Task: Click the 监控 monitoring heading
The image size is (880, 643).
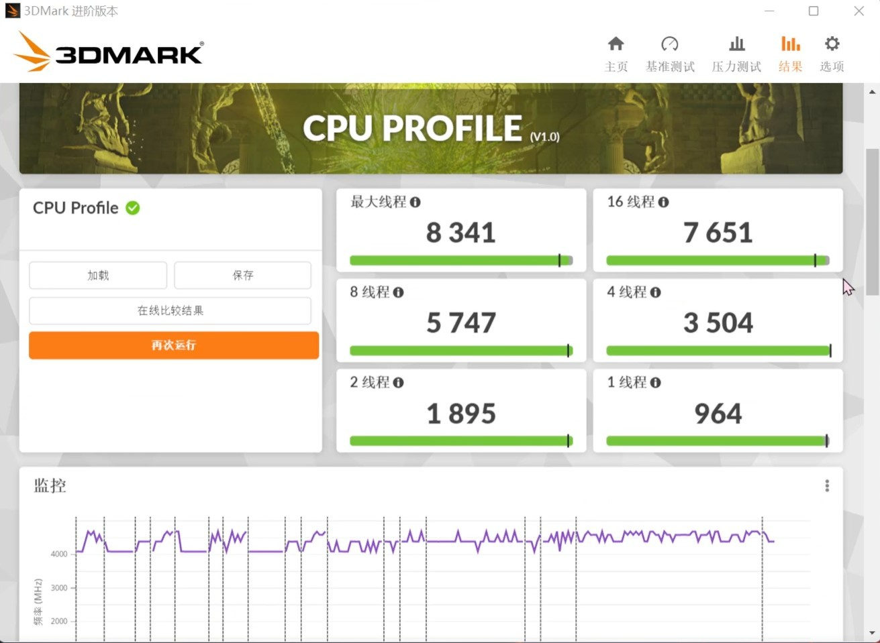Action: coord(50,485)
